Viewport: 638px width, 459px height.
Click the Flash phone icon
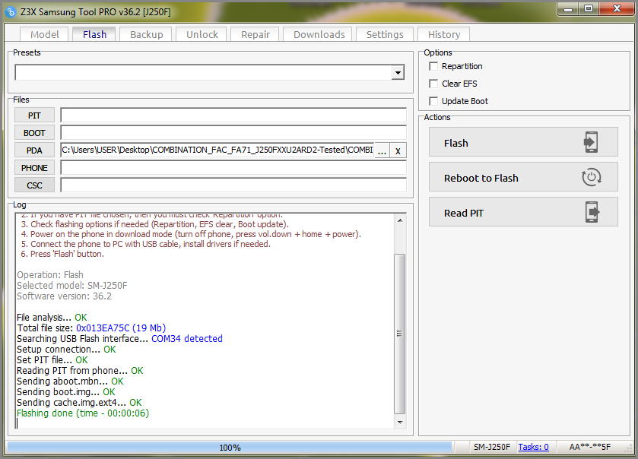[591, 142]
